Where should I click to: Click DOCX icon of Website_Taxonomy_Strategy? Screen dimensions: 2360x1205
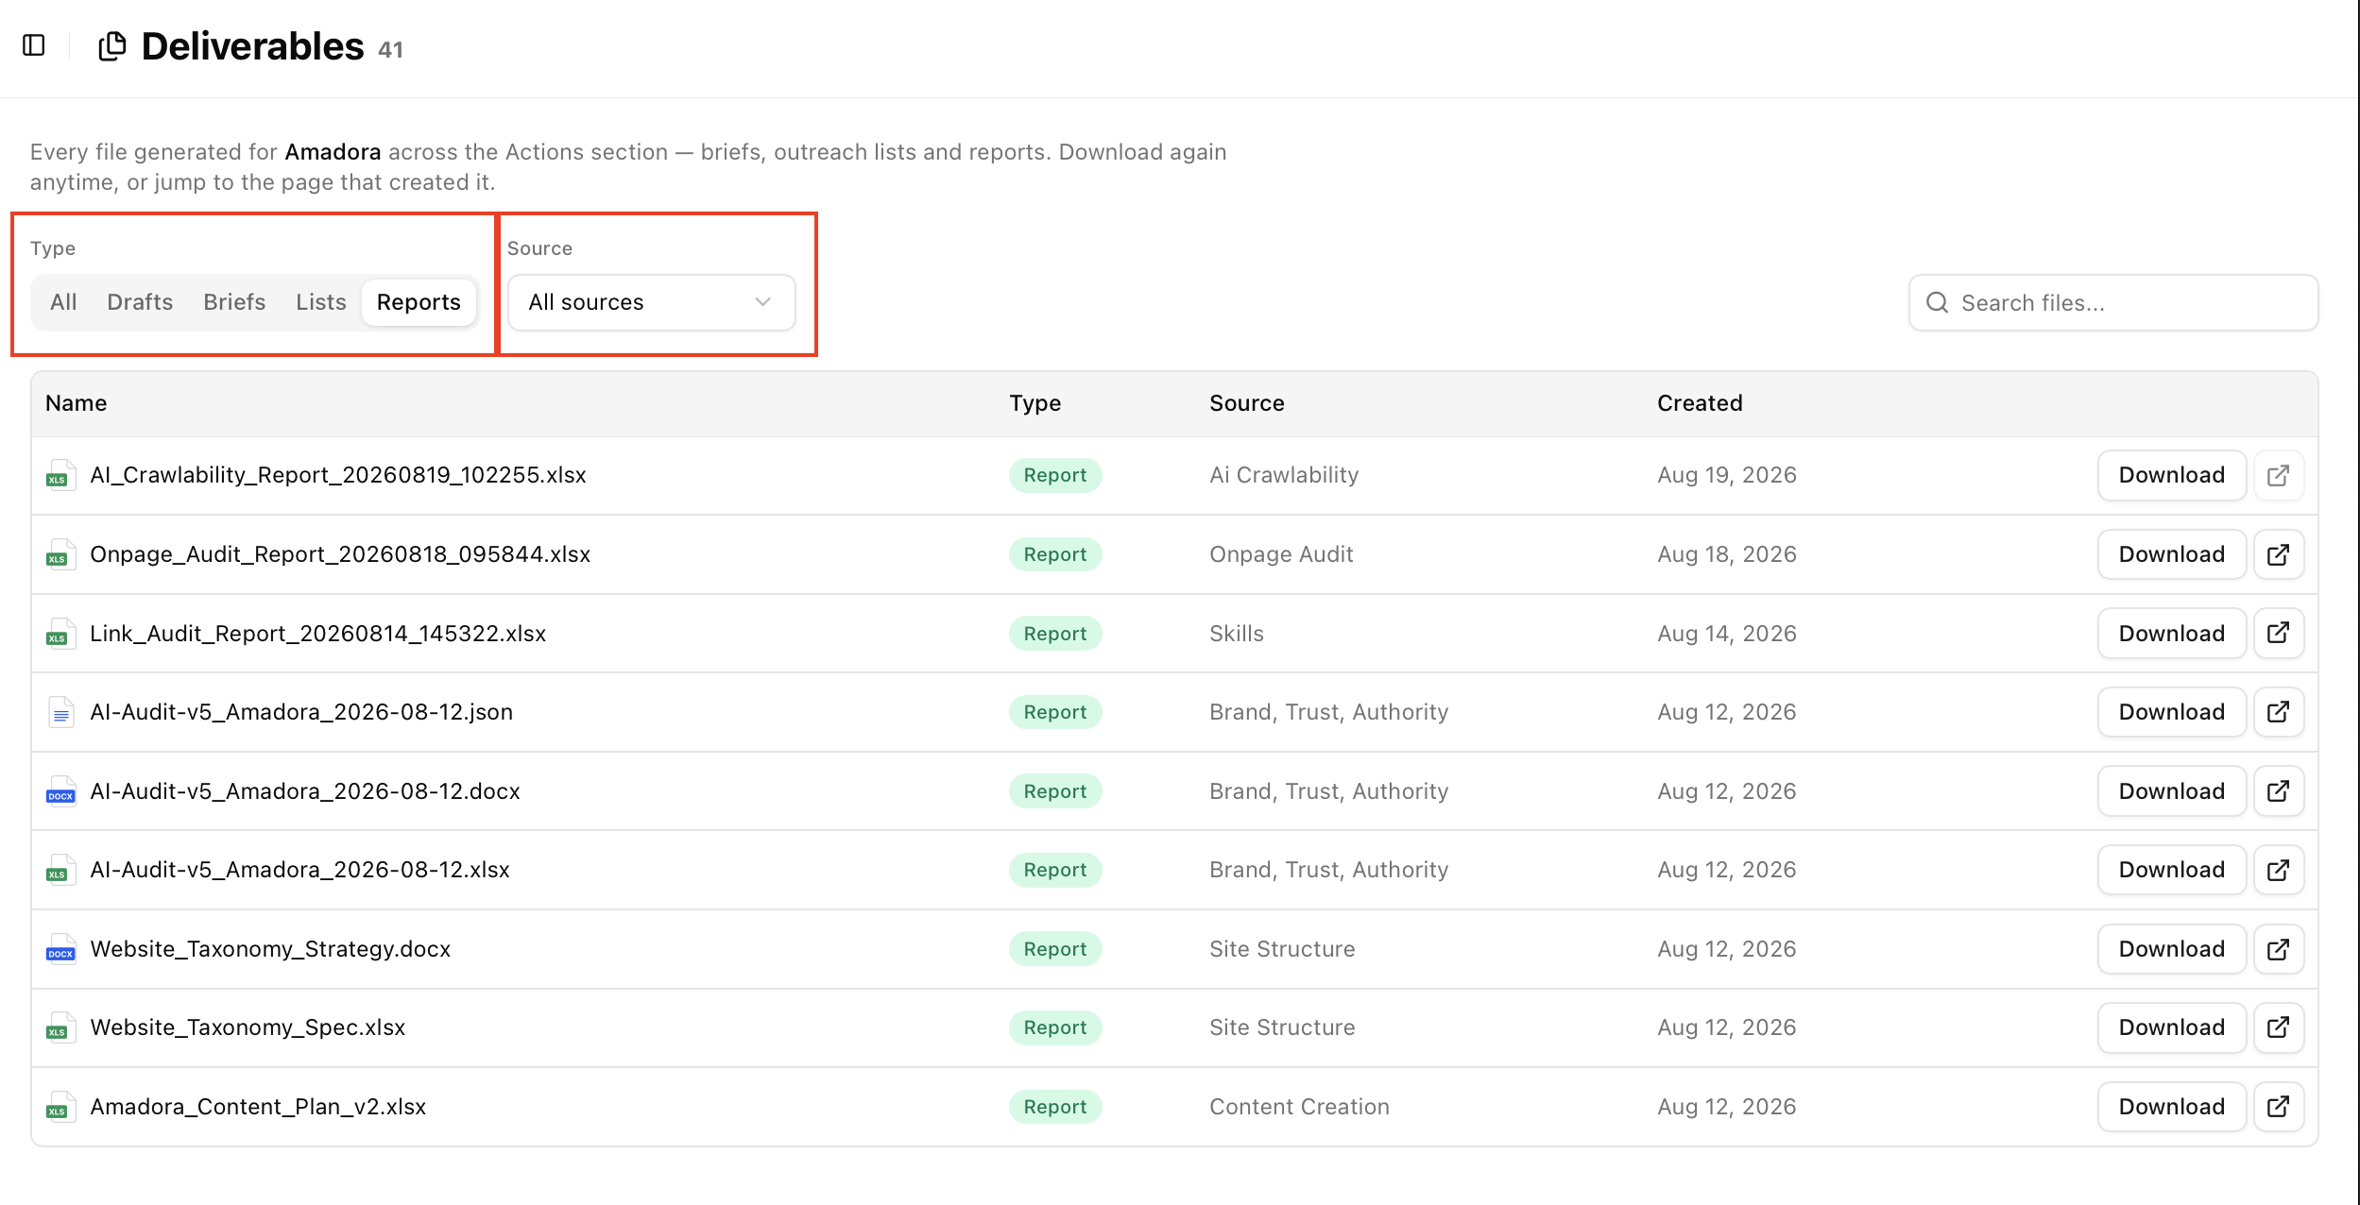(60, 949)
